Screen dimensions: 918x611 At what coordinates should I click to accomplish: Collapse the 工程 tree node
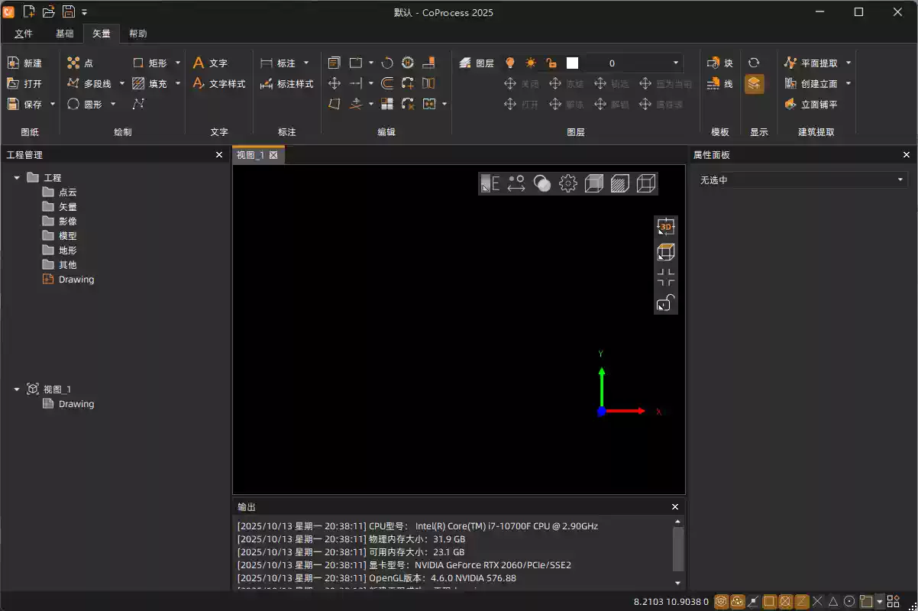pos(17,178)
